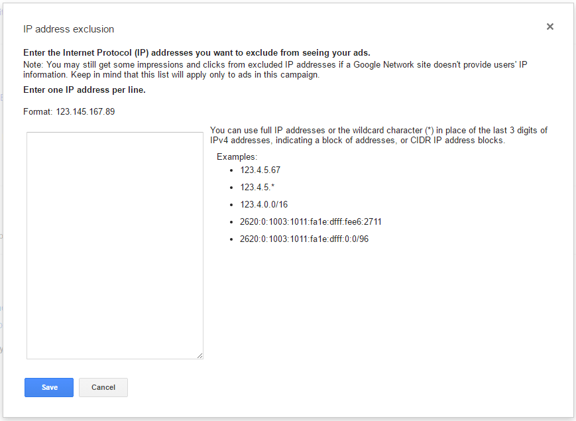Click the "IP address exclusion" dialog title

click(x=68, y=29)
